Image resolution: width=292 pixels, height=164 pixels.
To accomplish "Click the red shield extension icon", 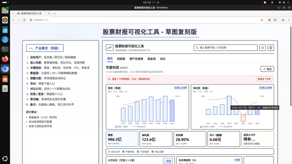I will pos(269,20).
